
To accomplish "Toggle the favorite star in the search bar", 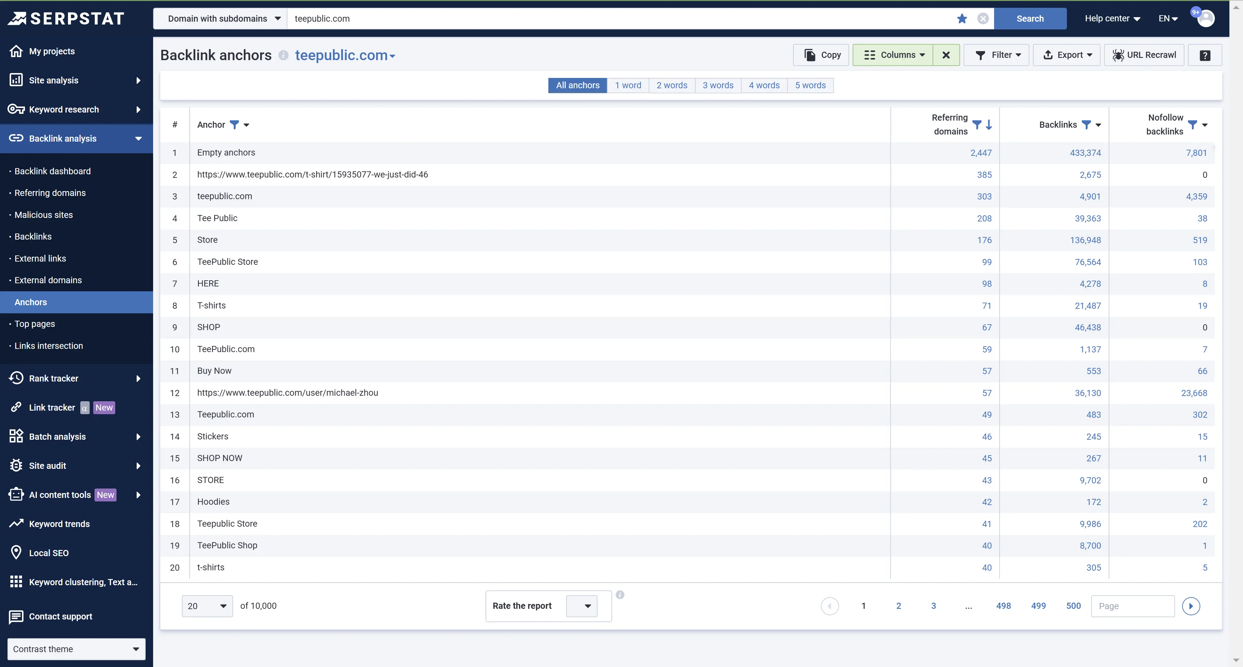I will pyautogui.click(x=962, y=18).
